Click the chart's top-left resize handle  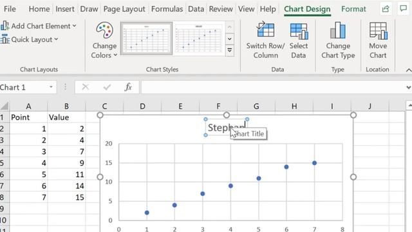(x=100, y=115)
